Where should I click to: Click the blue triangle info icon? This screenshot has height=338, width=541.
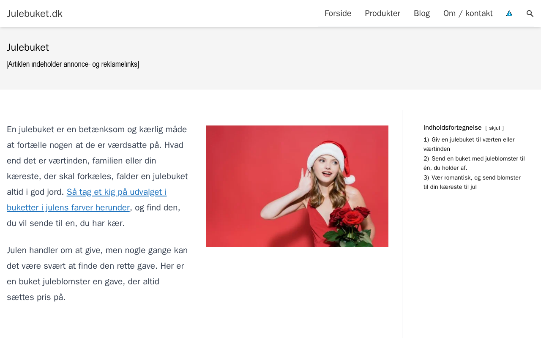(x=509, y=14)
